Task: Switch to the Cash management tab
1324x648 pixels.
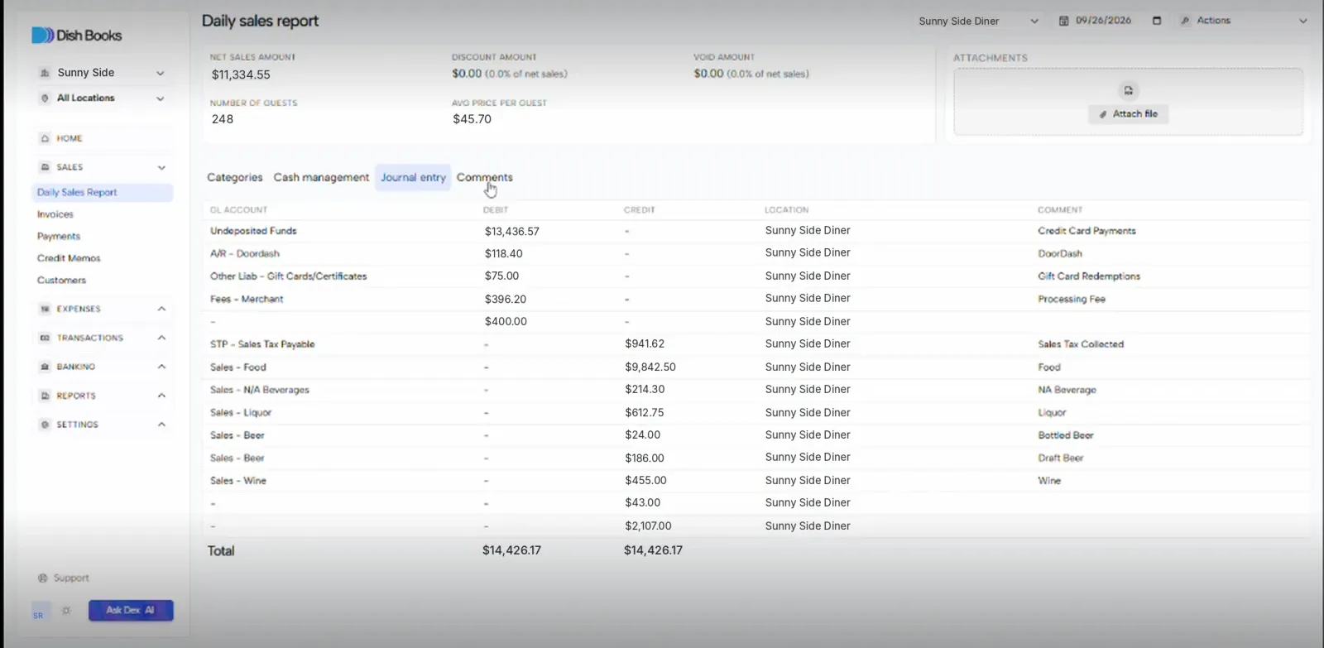Action: (321, 177)
